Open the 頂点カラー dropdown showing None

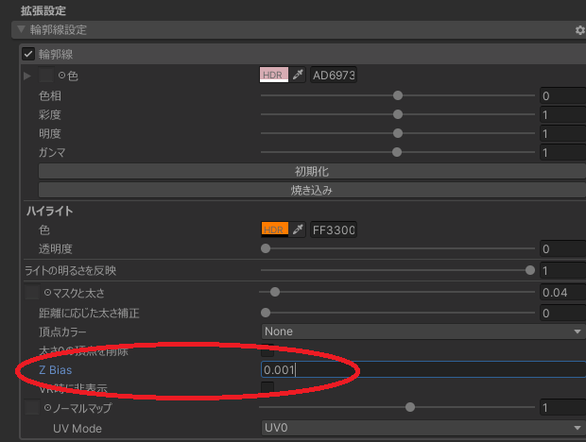tap(423, 331)
